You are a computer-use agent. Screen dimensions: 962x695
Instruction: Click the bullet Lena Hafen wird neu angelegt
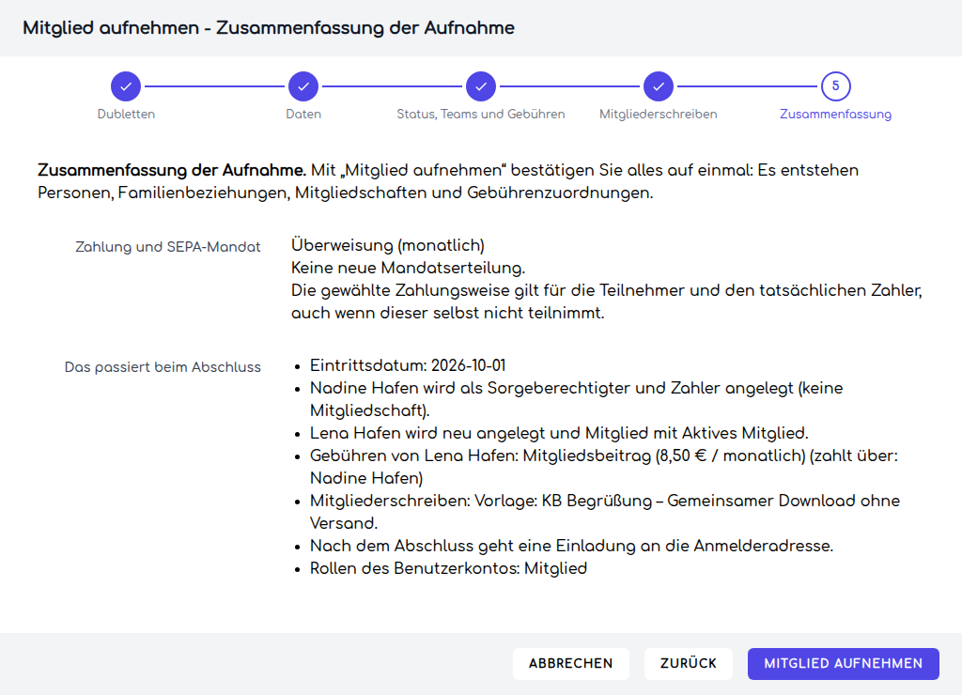(x=559, y=433)
